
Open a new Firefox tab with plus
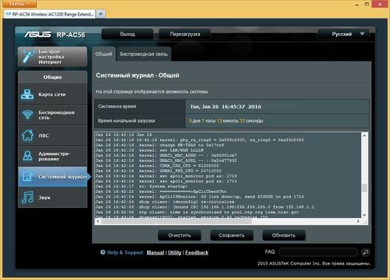(101, 14)
